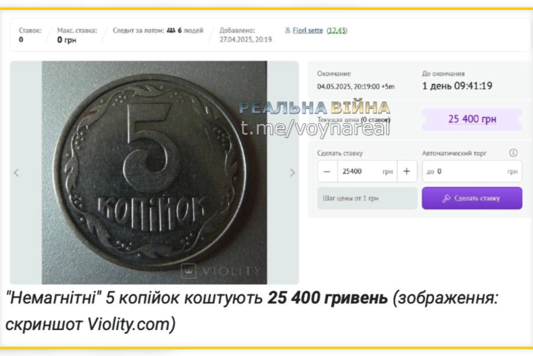Focus the Автоматический торг amount field
This screenshot has width=533, height=356.
[472, 172]
